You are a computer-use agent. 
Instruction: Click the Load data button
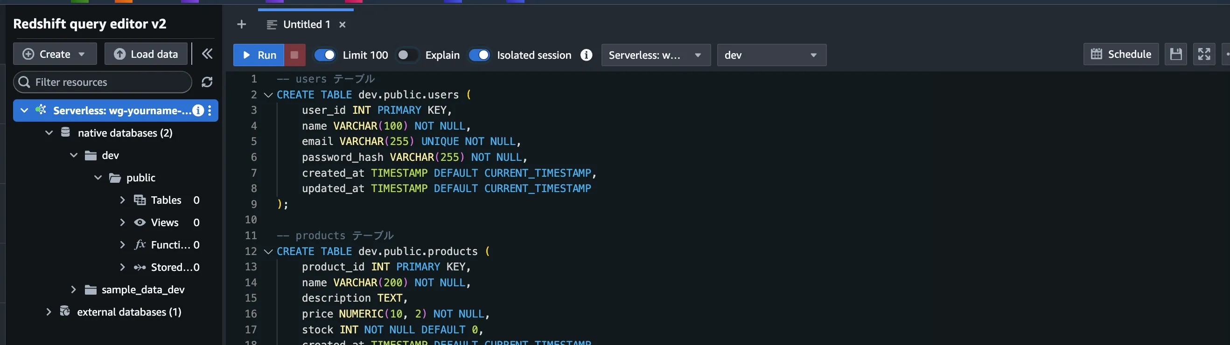tap(146, 54)
